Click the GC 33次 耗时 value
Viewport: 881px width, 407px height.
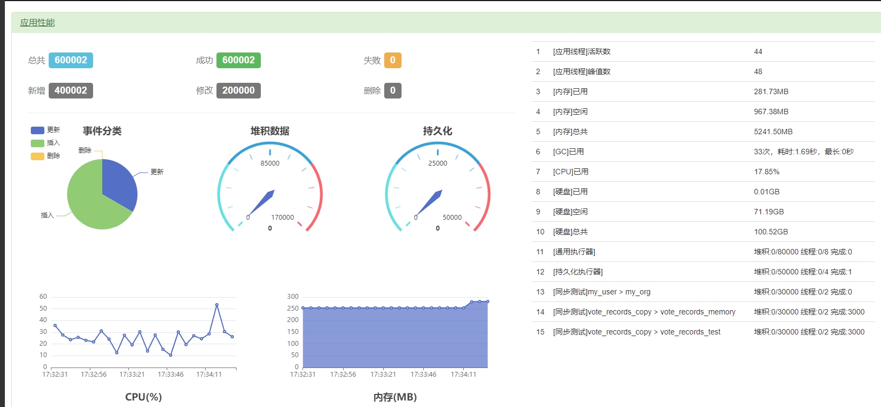(x=804, y=152)
